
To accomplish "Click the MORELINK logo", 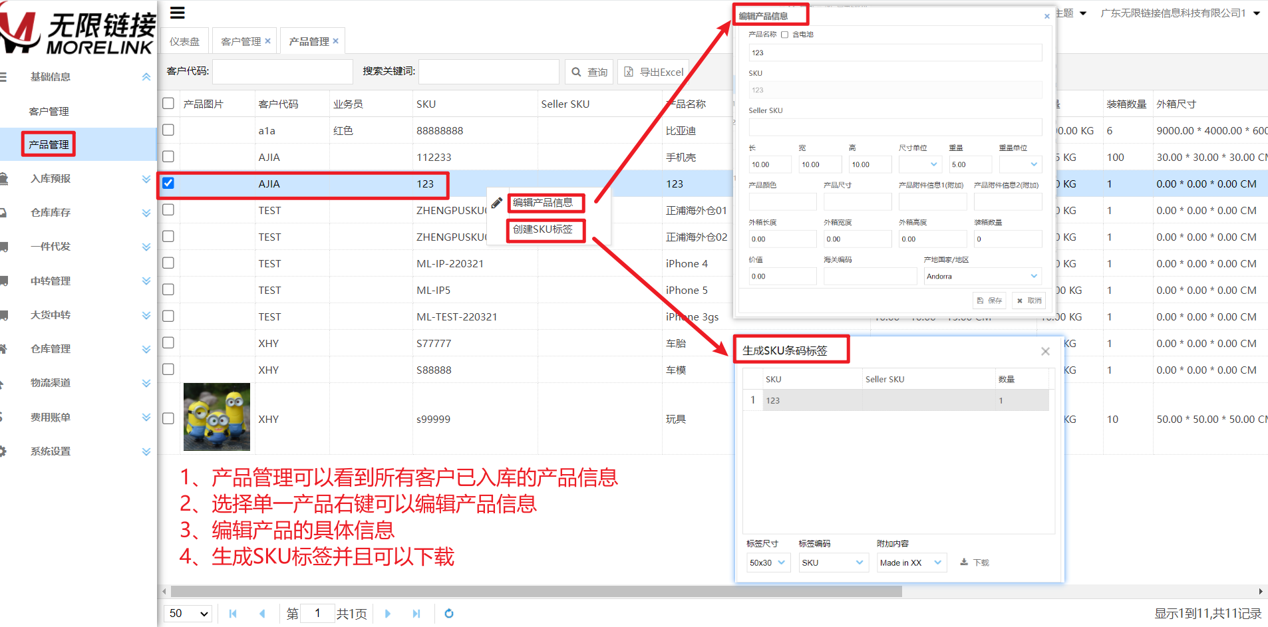I will coord(78,27).
